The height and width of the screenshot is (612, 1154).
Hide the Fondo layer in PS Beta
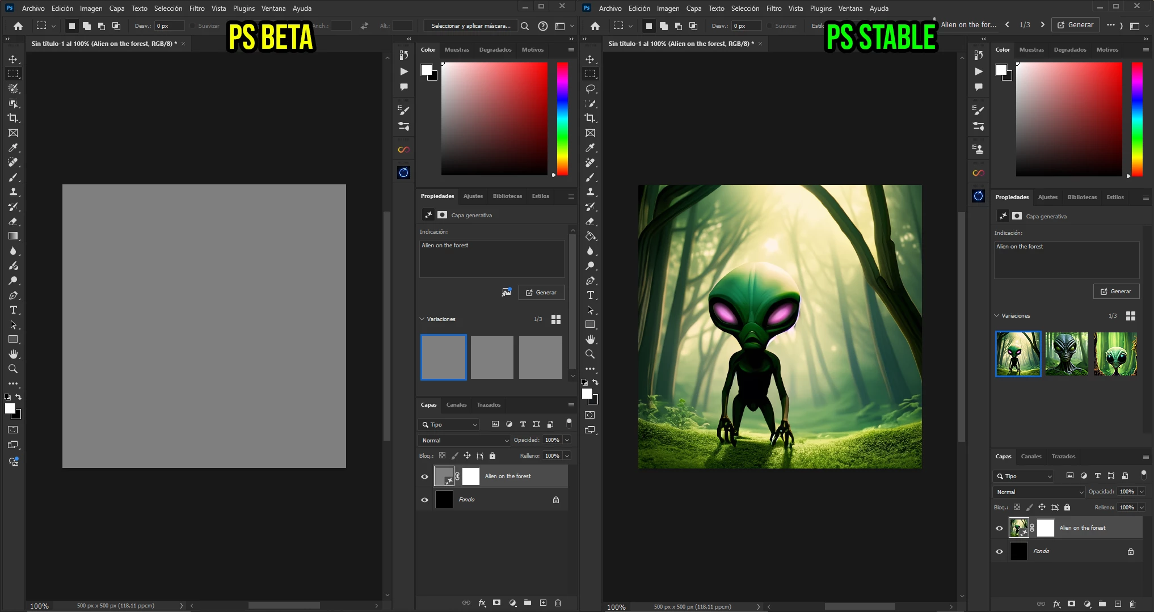click(424, 500)
